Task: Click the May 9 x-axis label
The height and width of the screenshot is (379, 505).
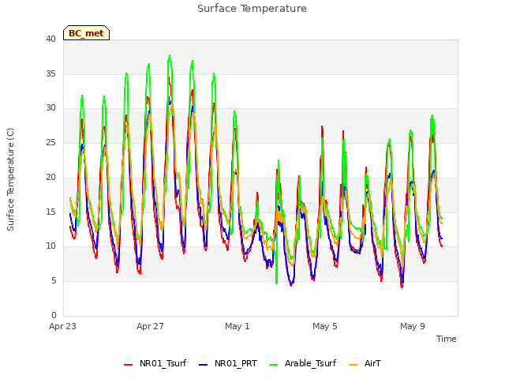Action: coord(413,326)
